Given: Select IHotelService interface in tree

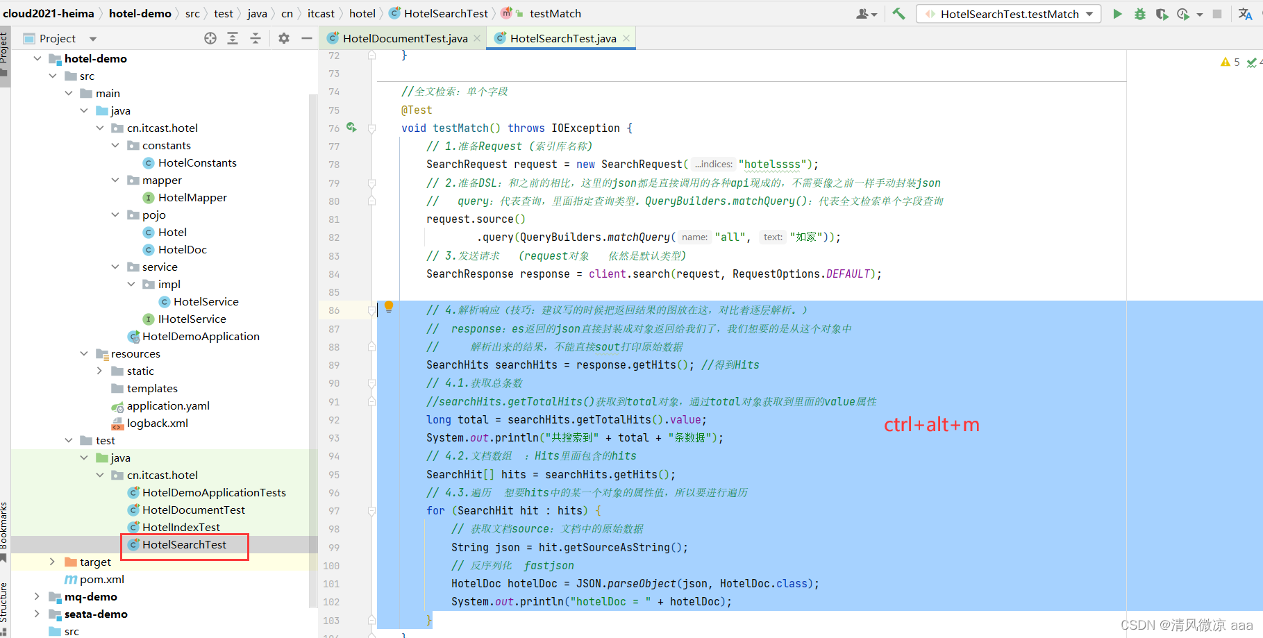Looking at the screenshot, I should point(185,319).
